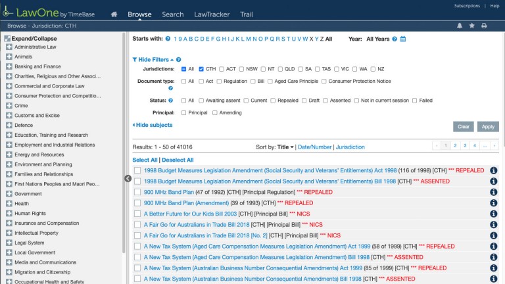This screenshot has height=284, width=505.
Task: Open info for Aged Care Compensation Bill 1998
Action: (493, 257)
